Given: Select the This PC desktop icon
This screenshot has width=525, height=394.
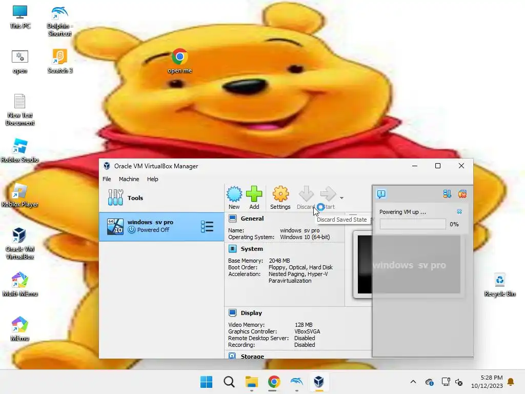Looking at the screenshot, I should tap(20, 17).
